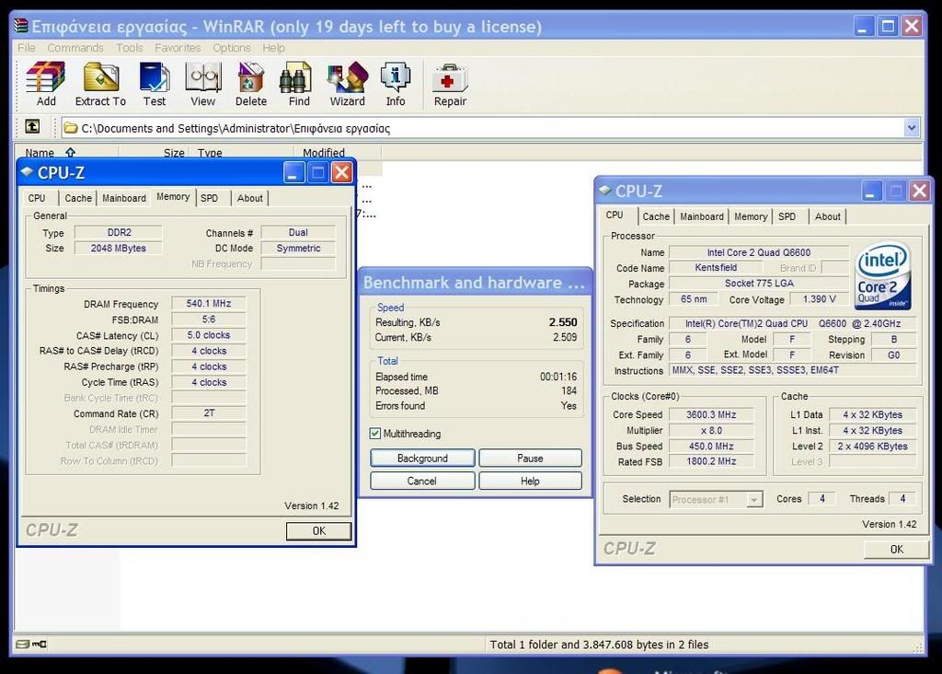The width and height of the screenshot is (942, 674).
Task: Open the View toolbar icon
Action: [203, 84]
